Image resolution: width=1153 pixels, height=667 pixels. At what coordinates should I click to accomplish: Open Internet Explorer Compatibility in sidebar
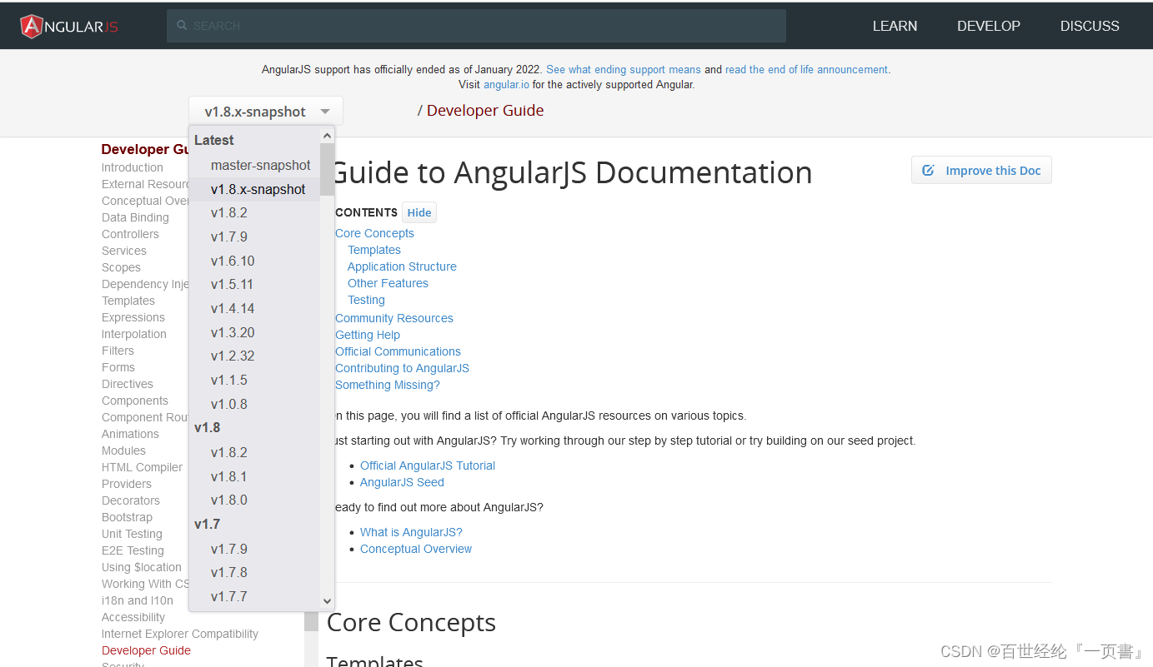click(x=180, y=634)
